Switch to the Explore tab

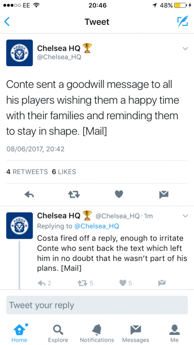[x=58, y=333]
